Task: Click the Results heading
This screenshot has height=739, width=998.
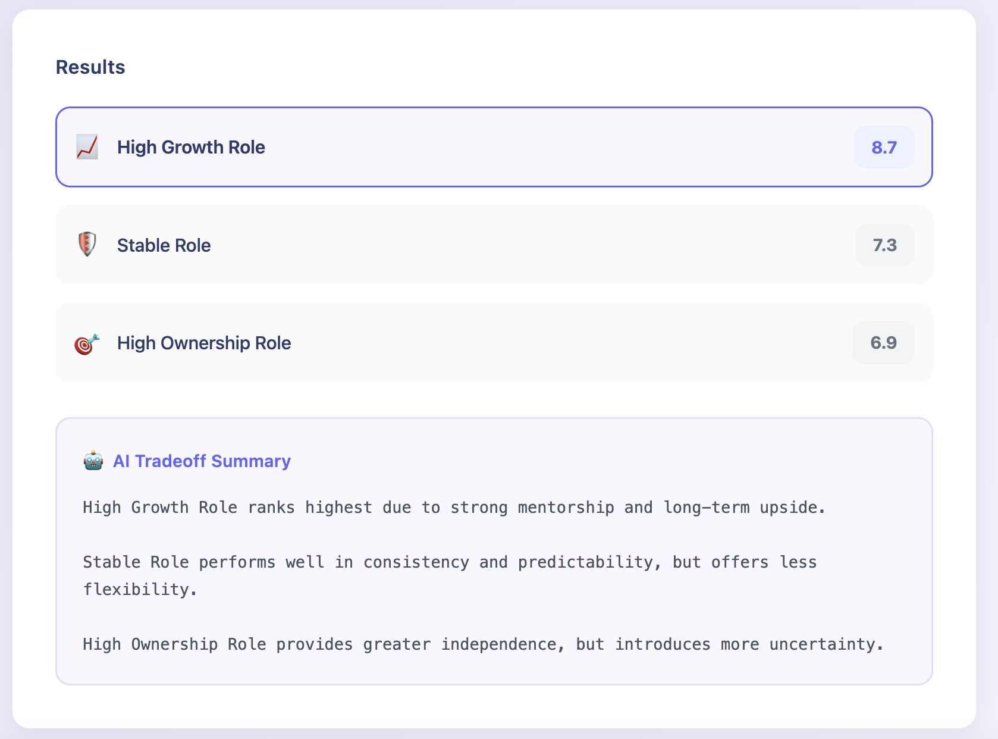Action: tap(90, 67)
